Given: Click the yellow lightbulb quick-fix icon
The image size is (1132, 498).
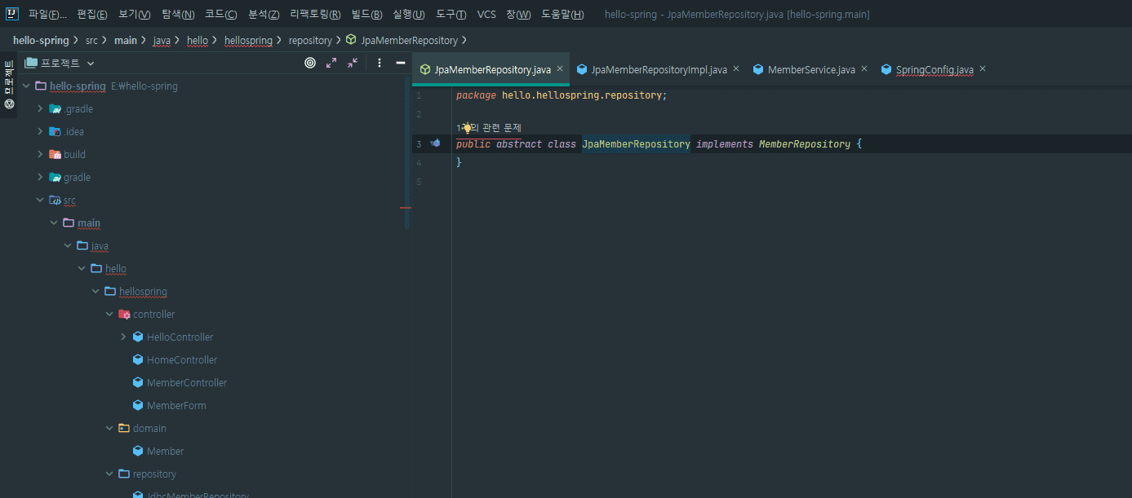Looking at the screenshot, I should (x=467, y=128).
